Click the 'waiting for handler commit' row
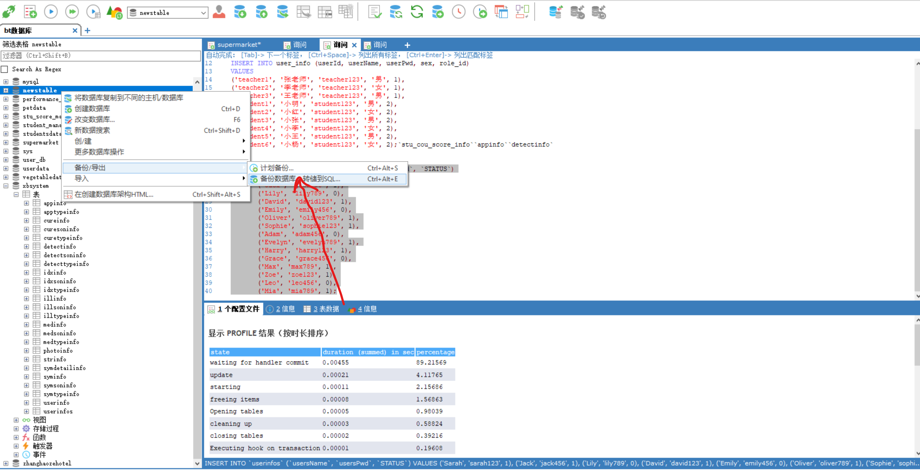Image resolution: width=920 pixels, height=471 pixels. click(x=332, y=363)
